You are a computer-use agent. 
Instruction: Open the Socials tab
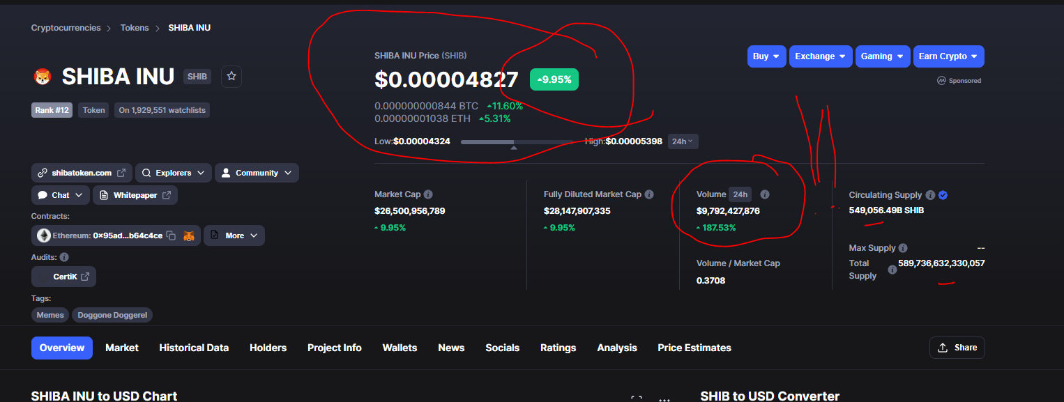click(x=503, y=348)
